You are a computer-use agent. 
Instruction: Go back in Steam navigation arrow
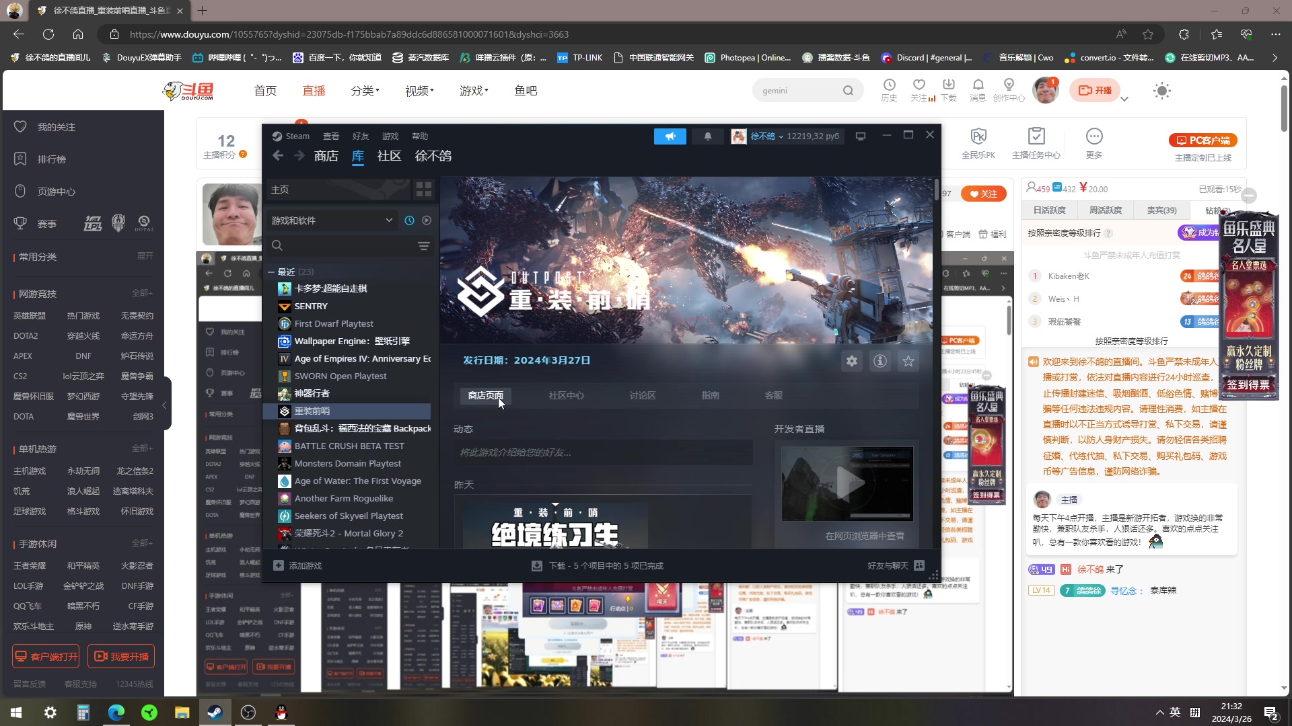click(278, 156)
